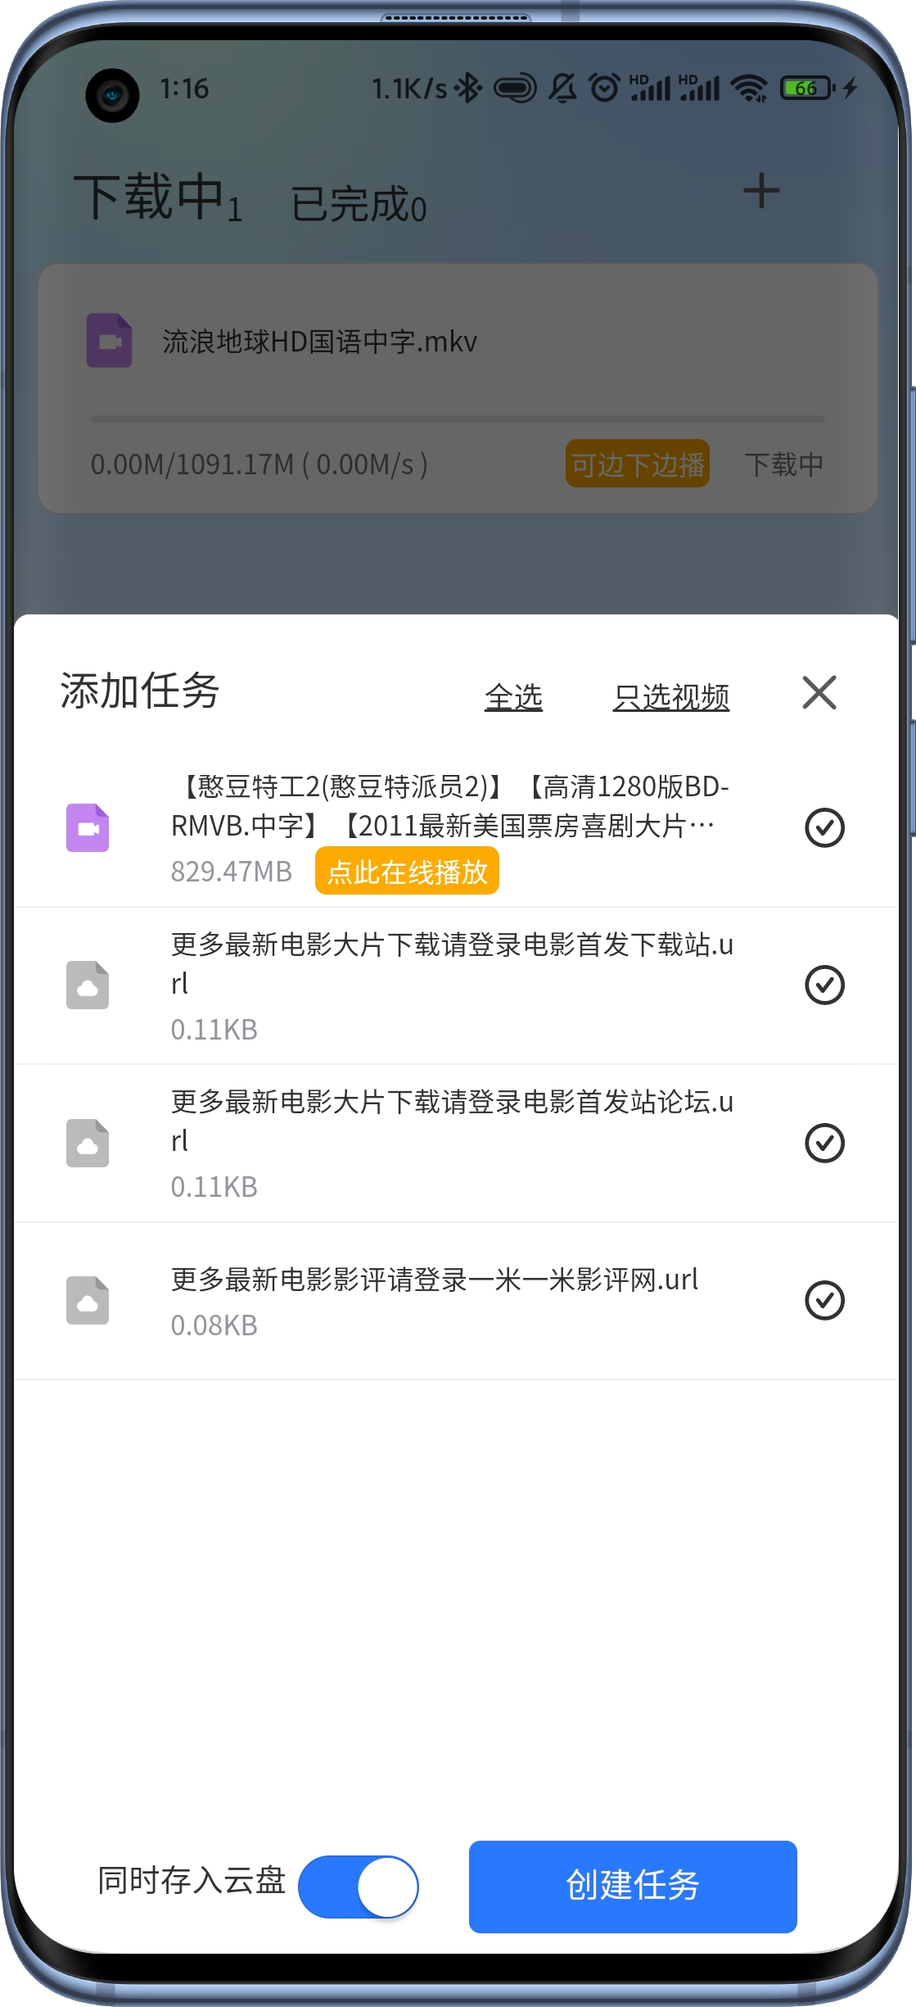Switch to the 已完成 tab

point(359,204)
